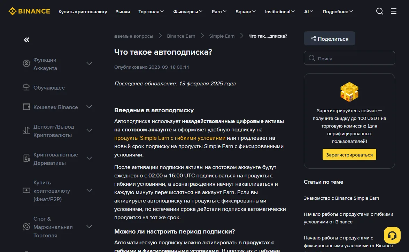Expand the Кошелек Binance section chevron
This screenshot has height=252, width=409.
89,107
